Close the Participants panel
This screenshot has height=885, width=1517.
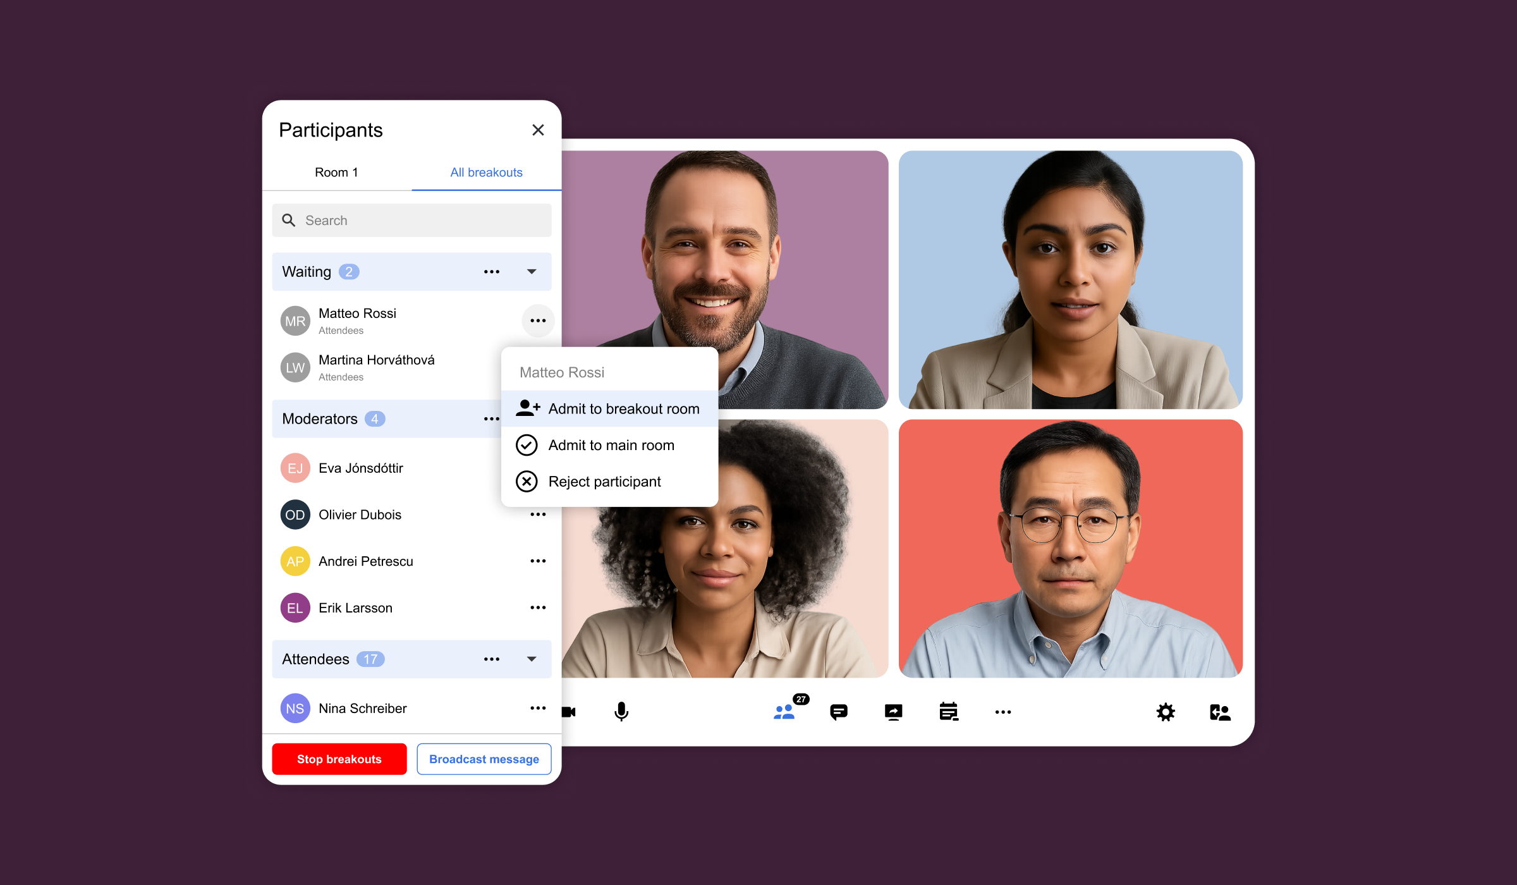(x=538, y=130)
